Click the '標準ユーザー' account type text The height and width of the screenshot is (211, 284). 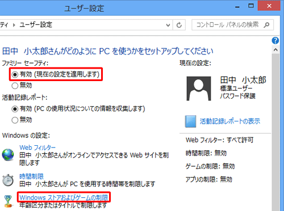click(x=236, y=88)
